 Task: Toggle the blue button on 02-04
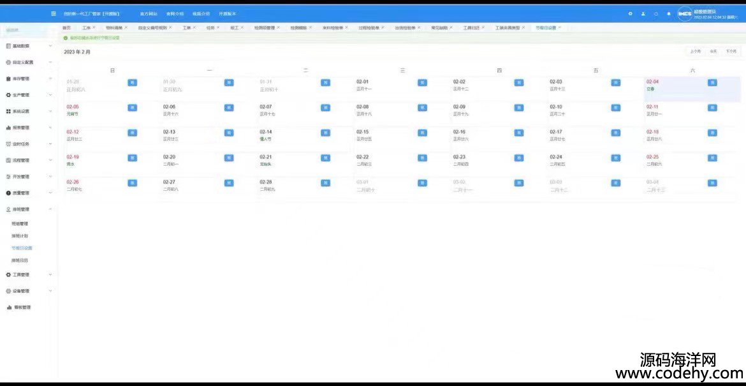(x=712, y=83)
